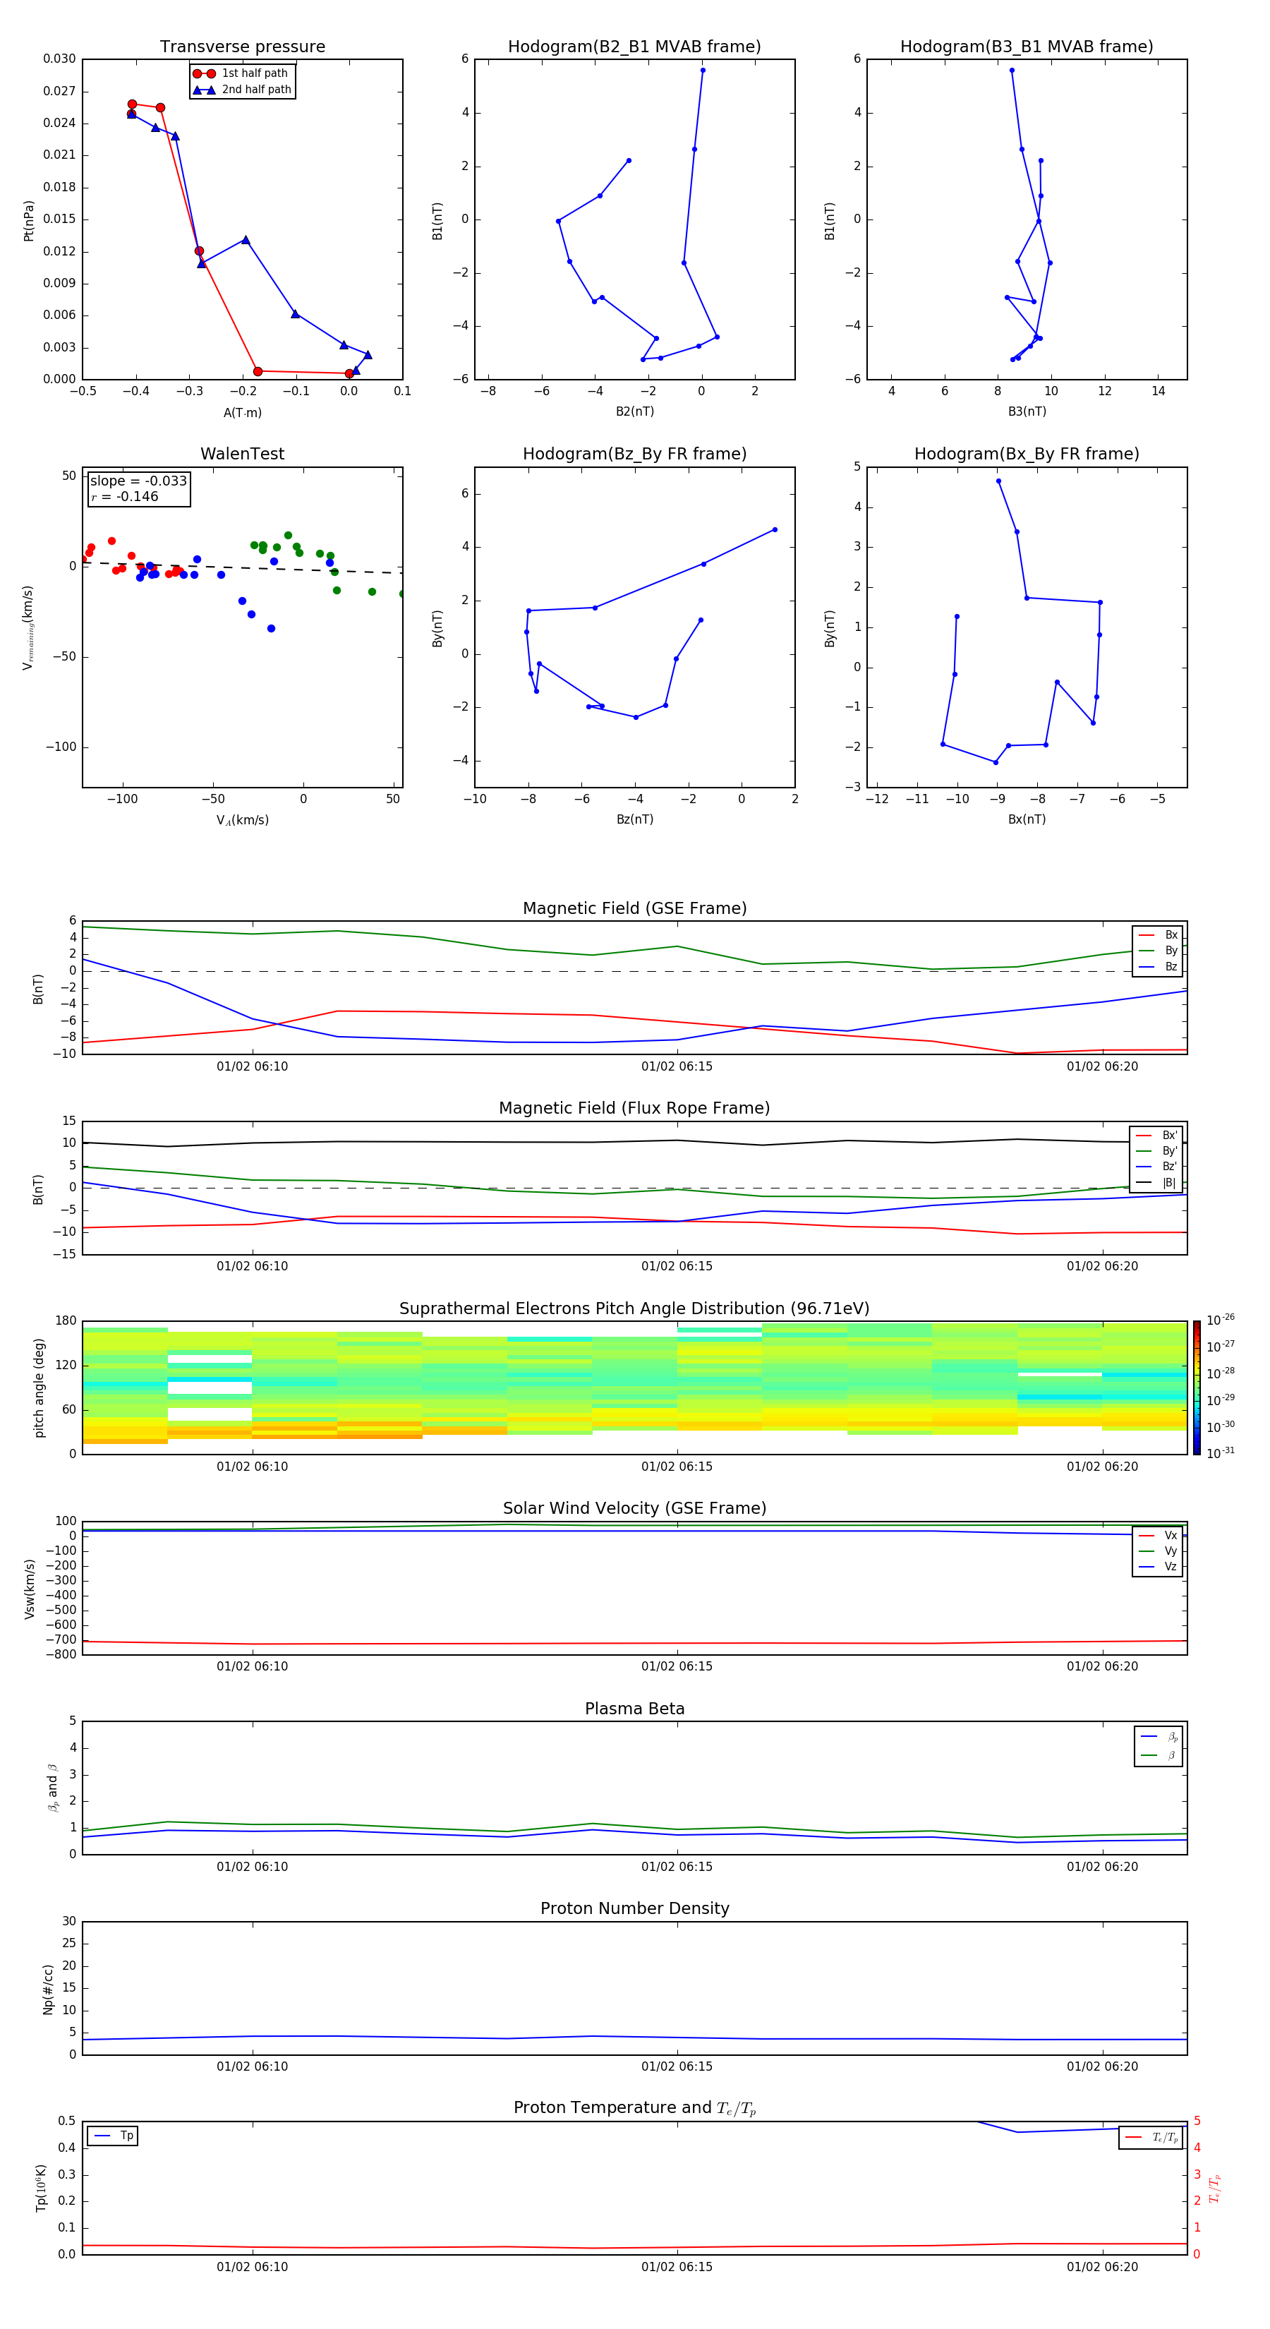
Task: Click the 'A(T·m)' x-axis label
Action: tap(242, 412)
